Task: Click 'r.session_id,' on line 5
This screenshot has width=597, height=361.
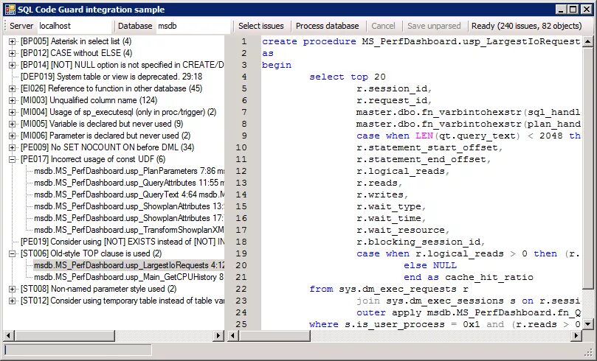Action: tap(394, 88)
